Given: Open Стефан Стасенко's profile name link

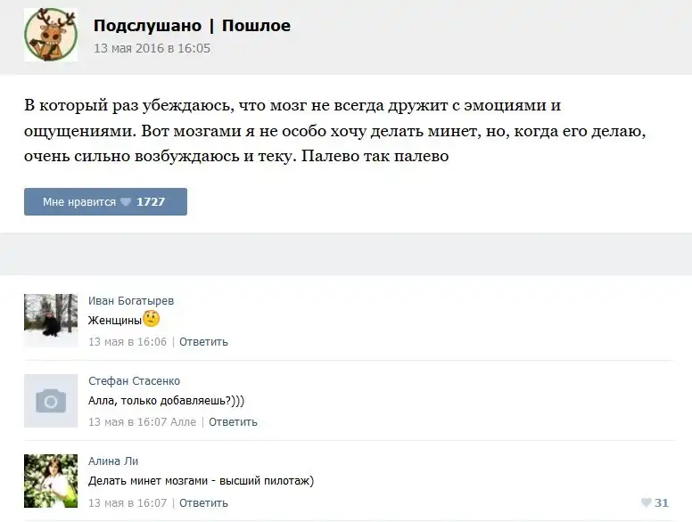Looking at the screenshot, I should coord(134,381).
